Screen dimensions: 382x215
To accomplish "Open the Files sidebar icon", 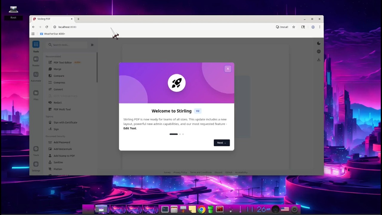I will point(36,93).
